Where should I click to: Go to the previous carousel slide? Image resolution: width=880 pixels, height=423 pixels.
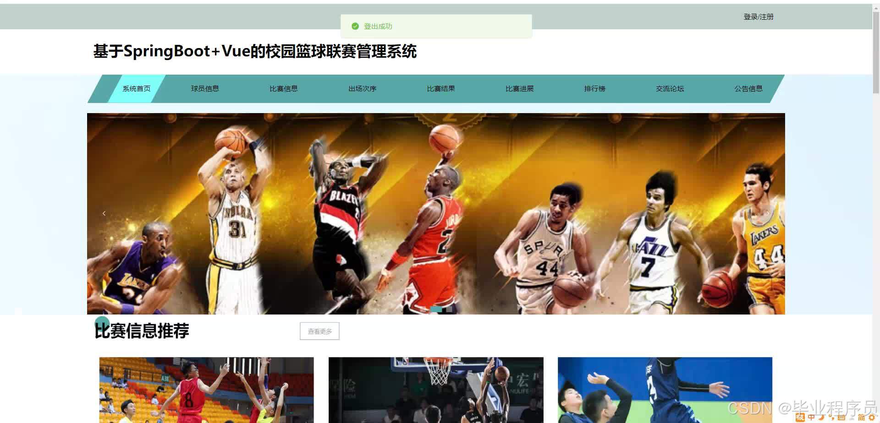104,213
